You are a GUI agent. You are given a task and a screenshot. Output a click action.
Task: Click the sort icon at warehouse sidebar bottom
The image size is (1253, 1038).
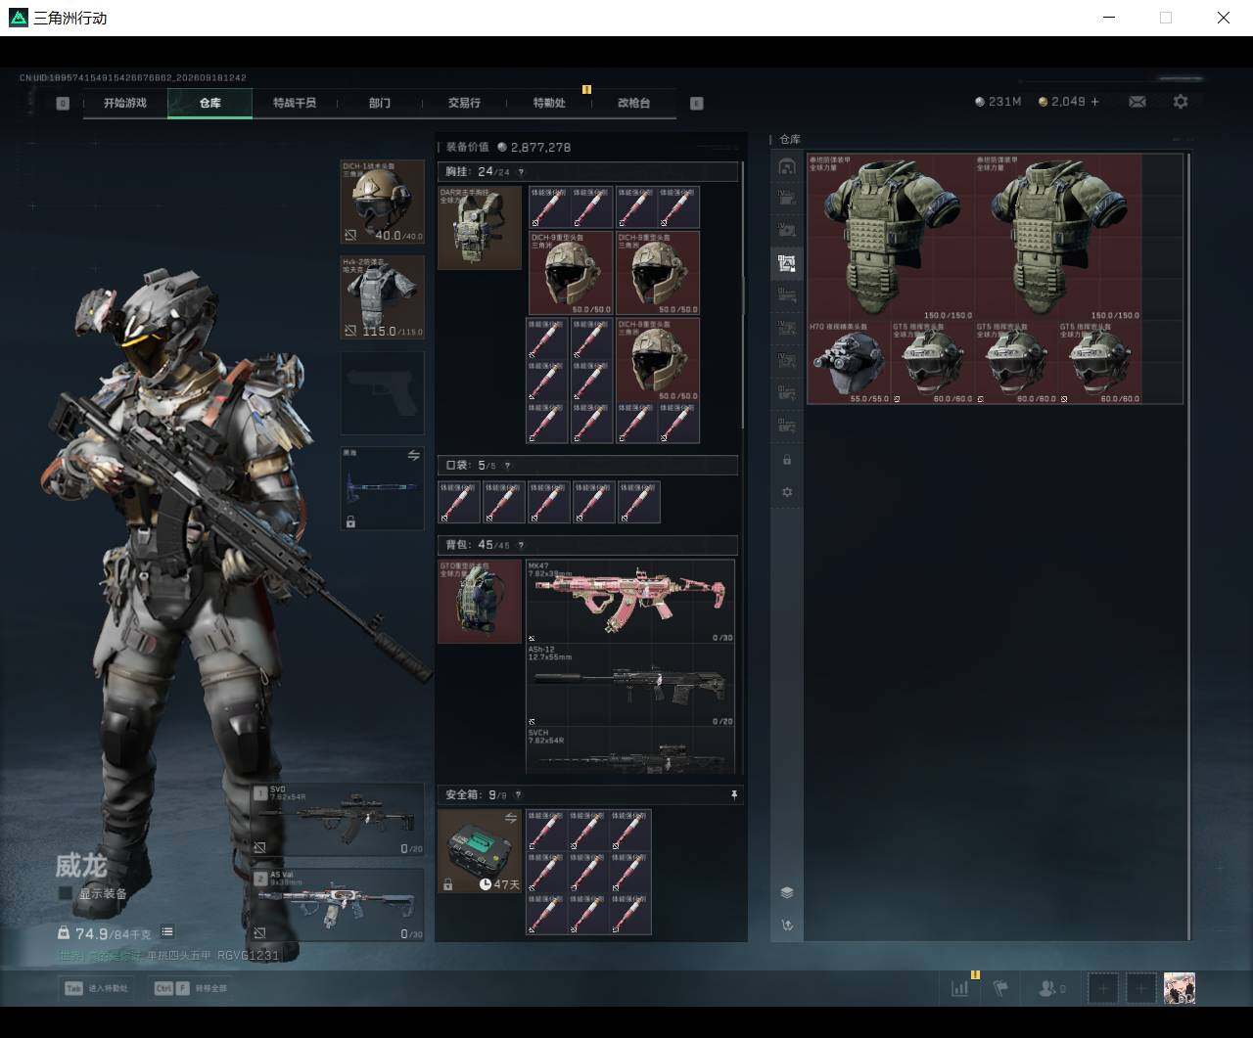pos(787,925)
